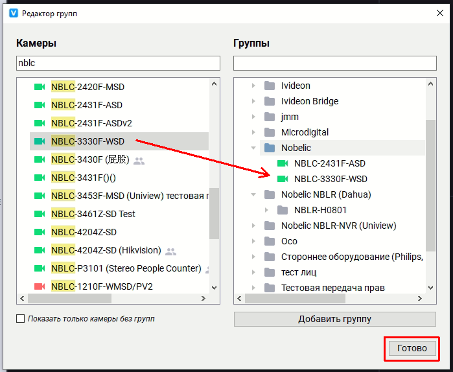
Task: Click cameras list scroll right arrow
Action: pos(203,298)
